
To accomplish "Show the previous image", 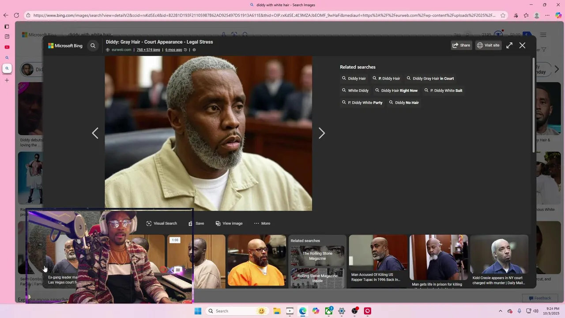I will [95, 133].
